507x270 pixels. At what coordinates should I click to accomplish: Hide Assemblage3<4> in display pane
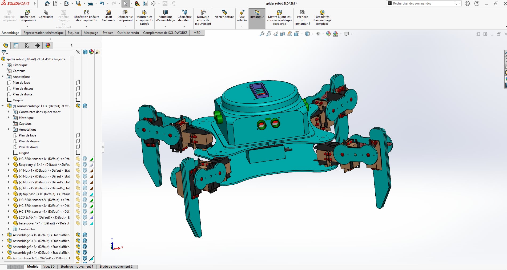tap(78, 253)
